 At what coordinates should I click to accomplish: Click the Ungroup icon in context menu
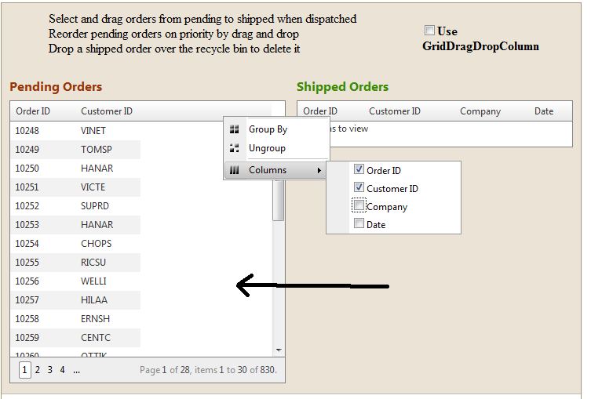(234, 148)
